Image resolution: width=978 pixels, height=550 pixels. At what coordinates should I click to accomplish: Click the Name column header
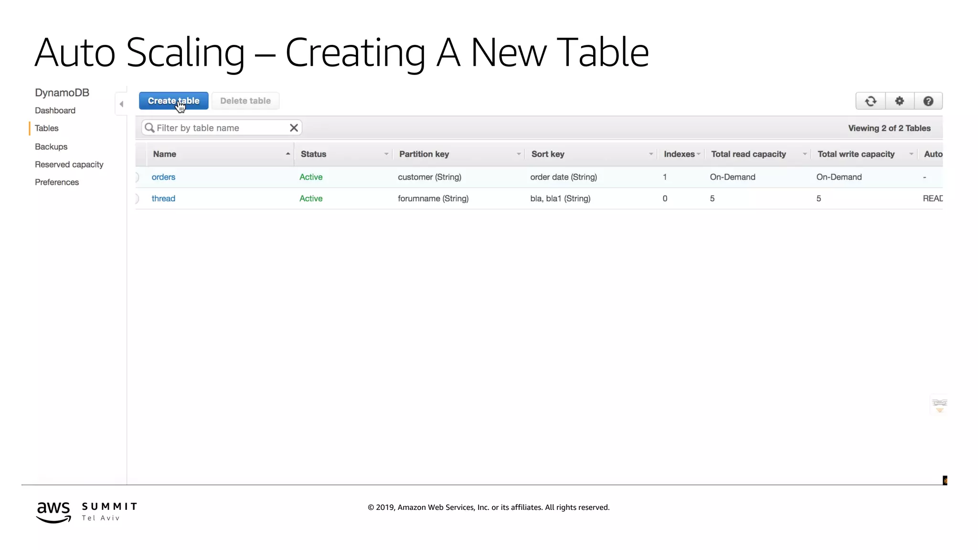point(165,154)
